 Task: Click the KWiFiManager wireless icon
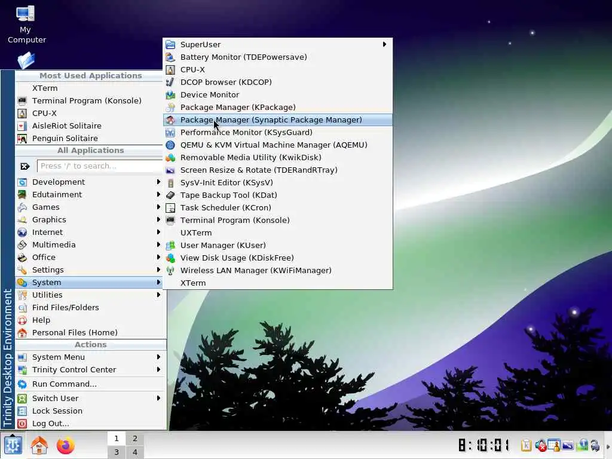coord(170,271)
